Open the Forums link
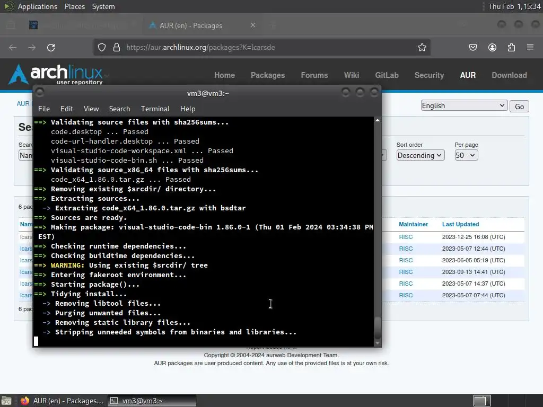The height and width of the screenshot is (407, 543). (314, 75)
